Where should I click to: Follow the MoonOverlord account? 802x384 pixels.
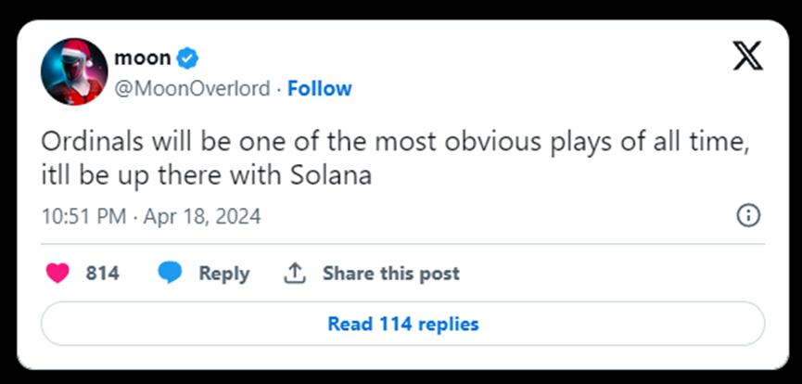click(x=319, y=88)
